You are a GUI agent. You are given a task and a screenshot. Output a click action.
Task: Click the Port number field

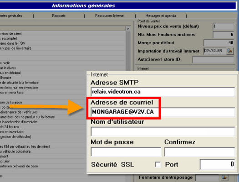[217, 165]
